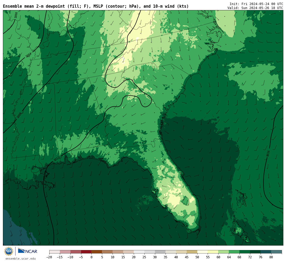Click the 72 colorbar tick label

[x=250, y=257]
